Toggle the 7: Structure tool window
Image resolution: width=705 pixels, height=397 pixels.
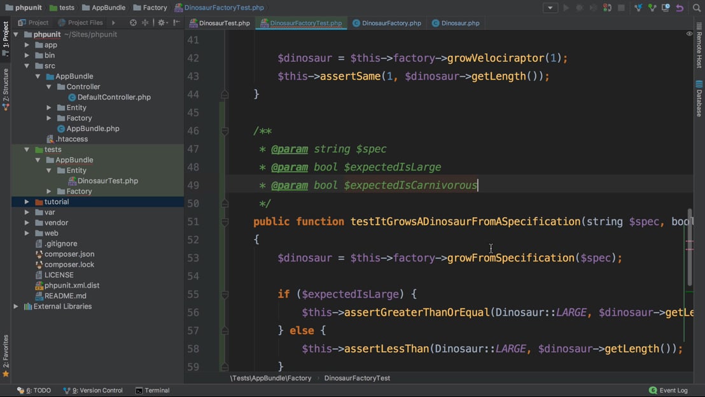coord(5,89)
